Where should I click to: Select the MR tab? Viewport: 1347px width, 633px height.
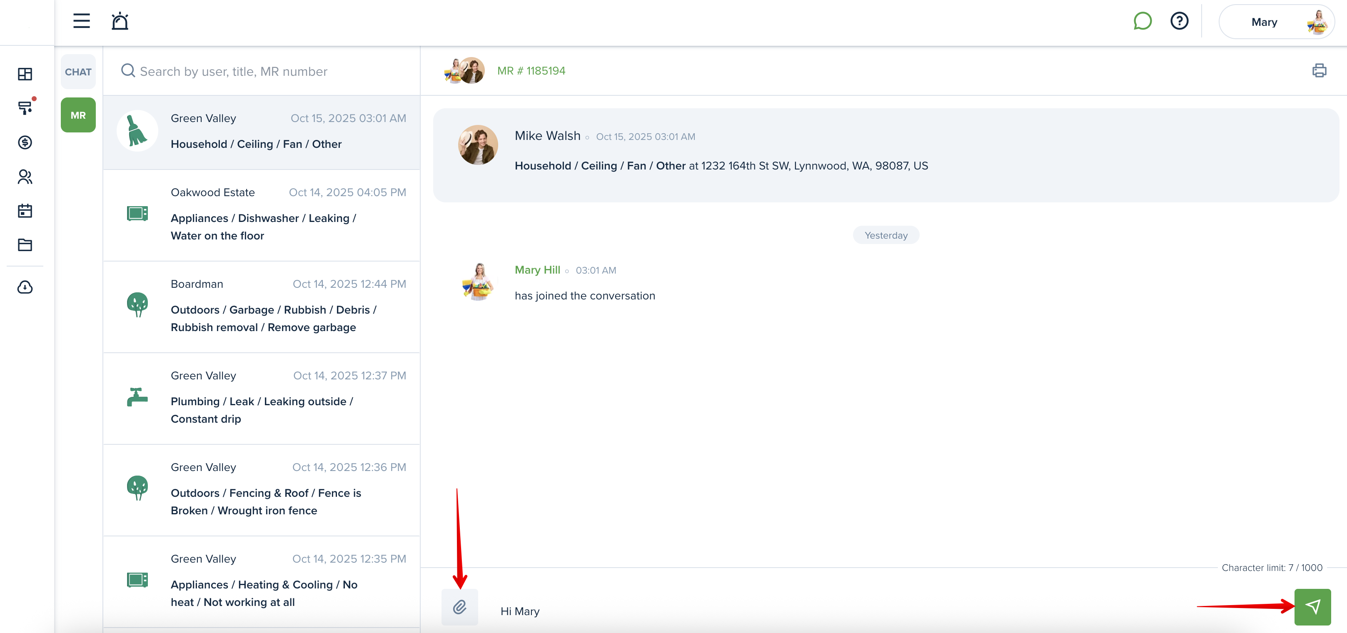click(x=78, y=115)
